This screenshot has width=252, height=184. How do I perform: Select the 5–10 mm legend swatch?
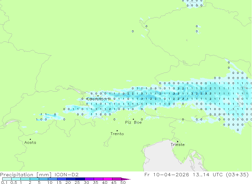(44, 179)
